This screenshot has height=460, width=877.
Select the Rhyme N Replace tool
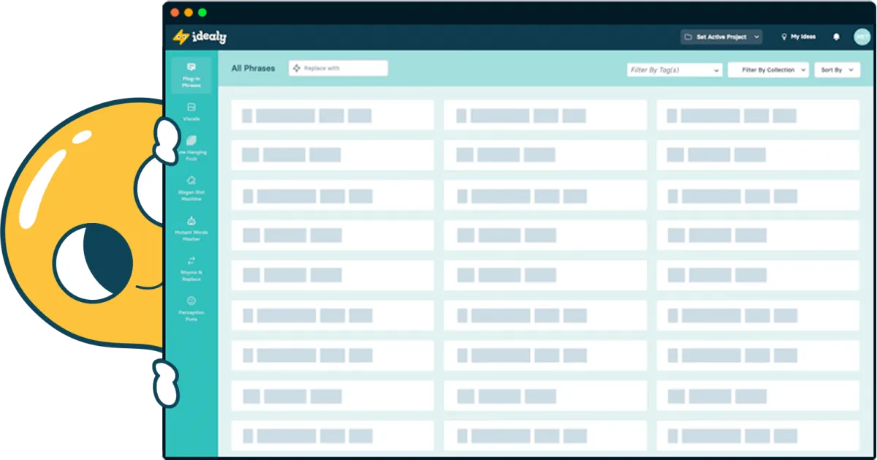[x=191, y=268]
